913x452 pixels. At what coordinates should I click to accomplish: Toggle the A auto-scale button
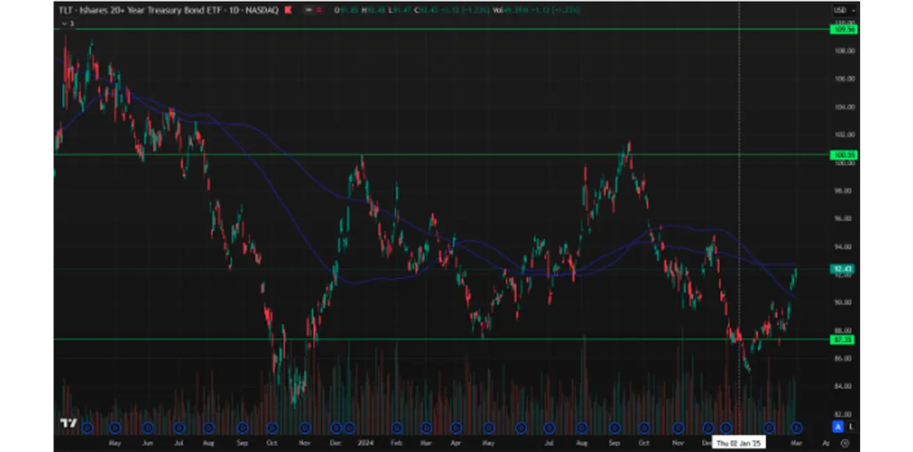point(839,427)
